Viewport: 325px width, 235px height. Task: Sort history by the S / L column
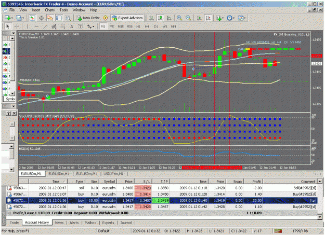tap(143, 182)
